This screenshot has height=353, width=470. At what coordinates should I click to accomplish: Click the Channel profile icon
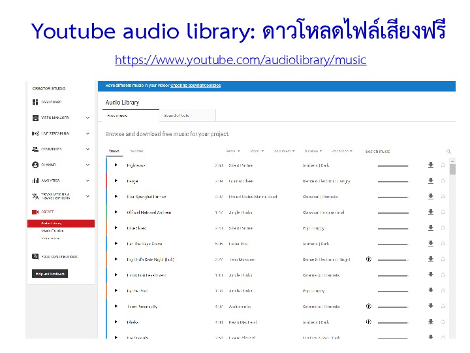click(35, 165)
